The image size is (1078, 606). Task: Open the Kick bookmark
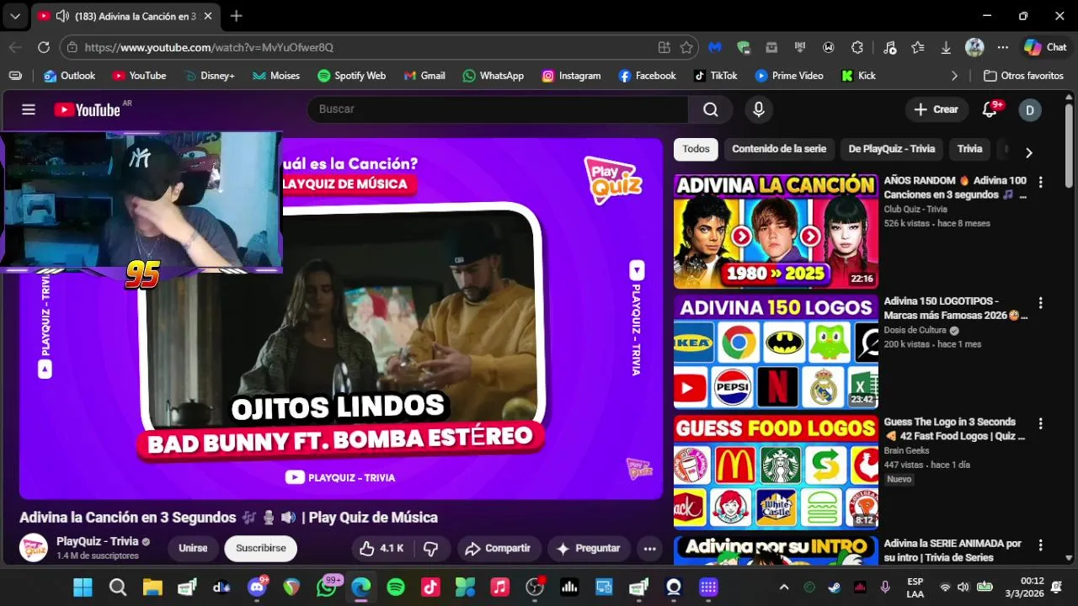click(858, 76)
